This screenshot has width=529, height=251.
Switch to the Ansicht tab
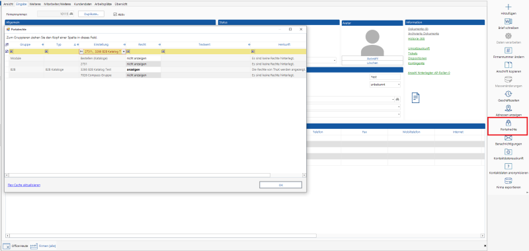coord(8,4)
